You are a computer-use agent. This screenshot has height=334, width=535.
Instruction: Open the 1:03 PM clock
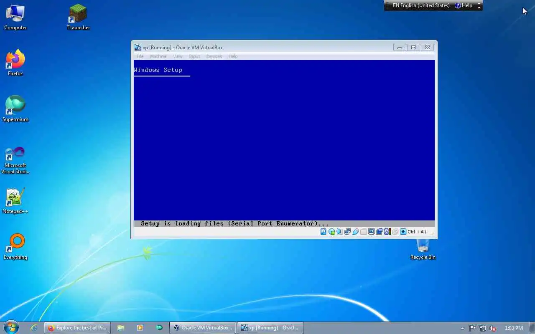[514, 328]
